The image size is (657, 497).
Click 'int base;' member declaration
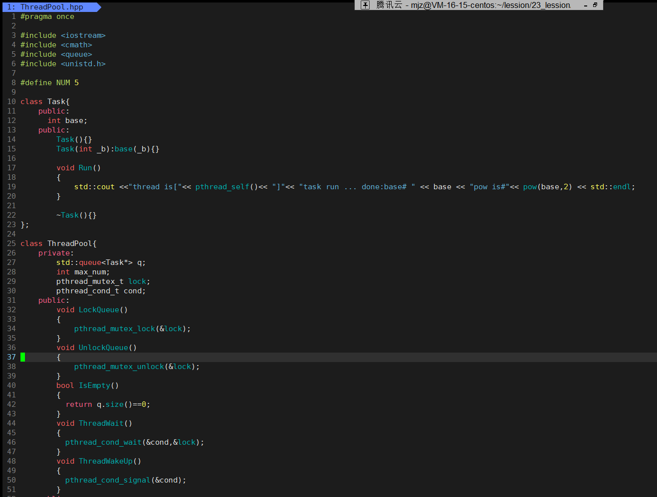pyautogui.click(x=67, y=121)
